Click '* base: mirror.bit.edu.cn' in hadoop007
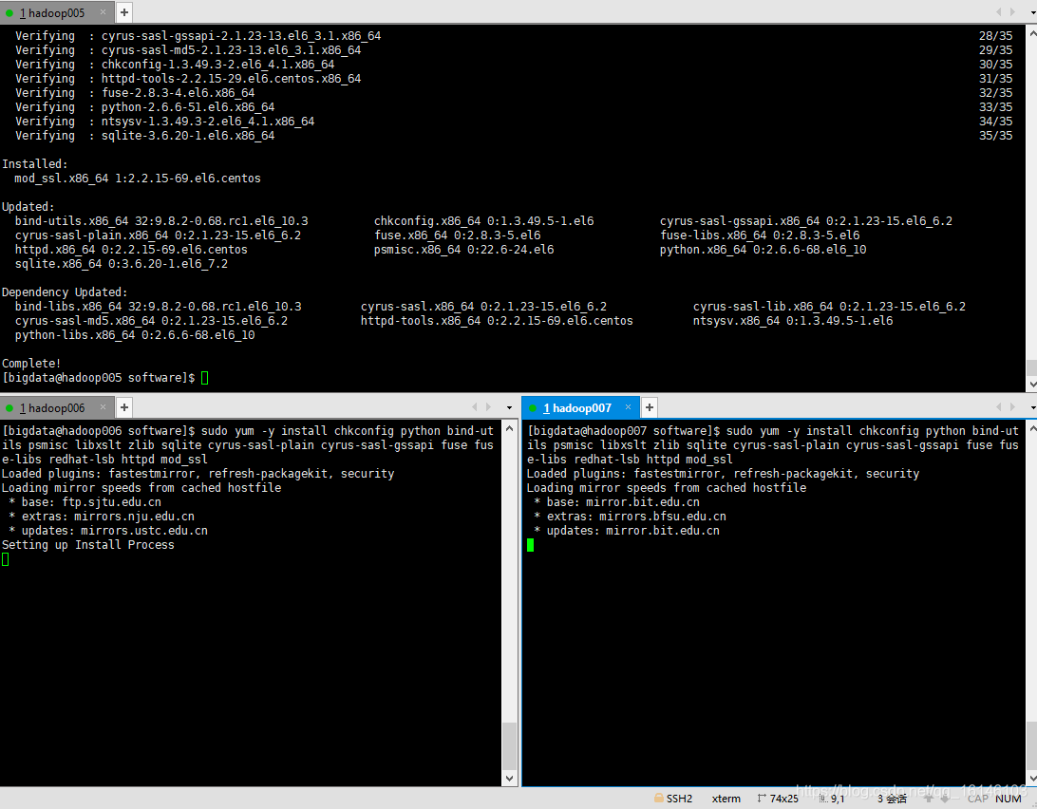Screen dimensions: 1037x809 [x=616, y=502]
